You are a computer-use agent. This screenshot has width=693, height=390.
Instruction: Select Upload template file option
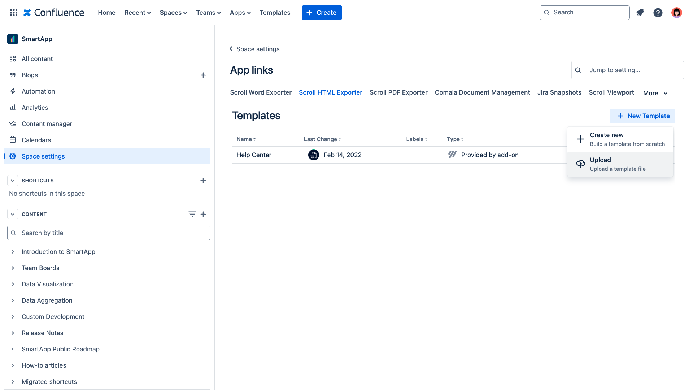click(618, 164)
